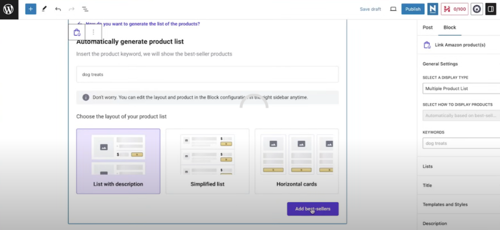Open block options three-dot menu
Image resolution: width=500 pixels, height=230 pixels.
tap(93, 32)
